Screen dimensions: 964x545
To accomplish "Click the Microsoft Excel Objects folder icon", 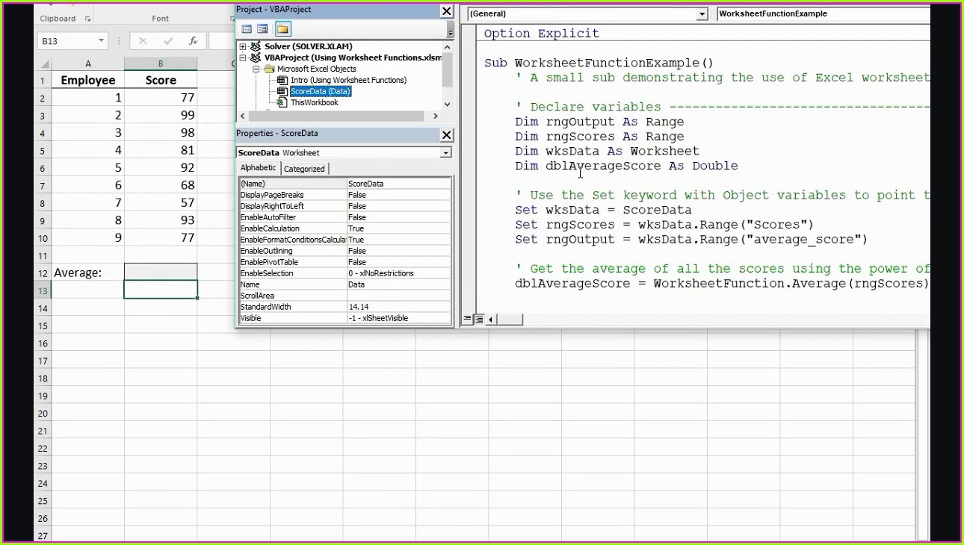I will point(270,69).
